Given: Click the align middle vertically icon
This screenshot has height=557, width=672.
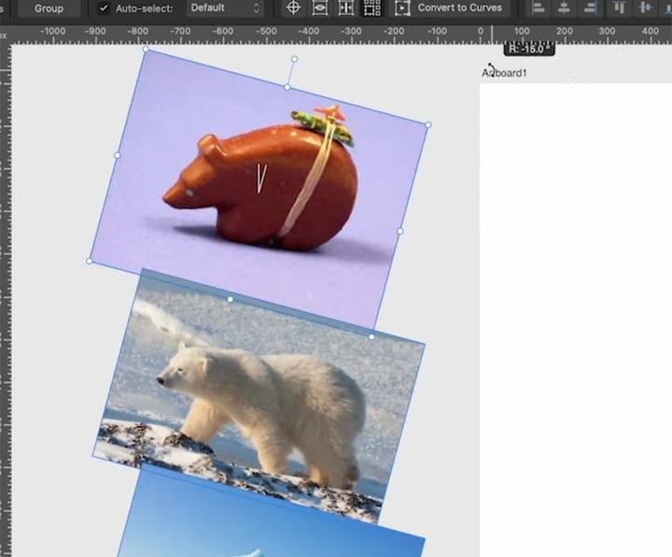Looking at the screenshot, I should [x=644, y=8].
